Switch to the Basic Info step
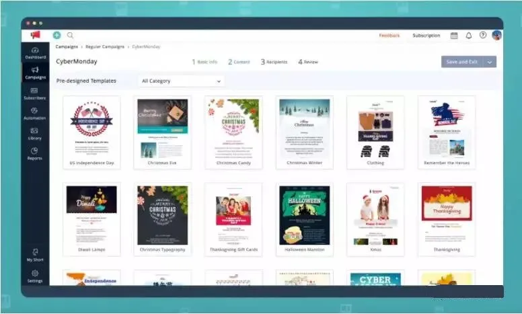 coord(204,62)
